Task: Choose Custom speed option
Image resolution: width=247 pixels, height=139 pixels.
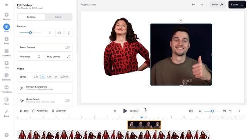Action: pyautogui.click(x=64, y=77)
